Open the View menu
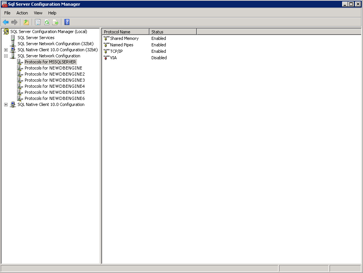The height and width of the screenshot is (273, 363). click(38, 13)
